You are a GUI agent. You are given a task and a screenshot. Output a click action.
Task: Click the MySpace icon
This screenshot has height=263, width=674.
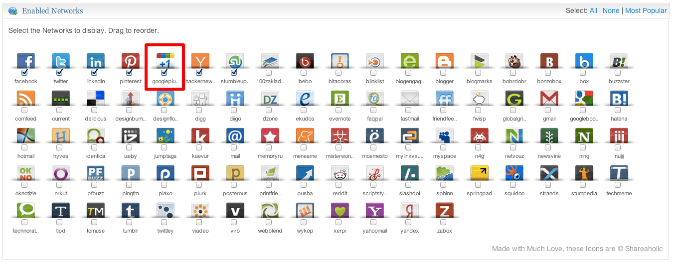[445, 136]
